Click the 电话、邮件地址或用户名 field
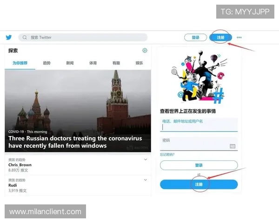The width and height of the screenshot is (279, 223). 199,125
